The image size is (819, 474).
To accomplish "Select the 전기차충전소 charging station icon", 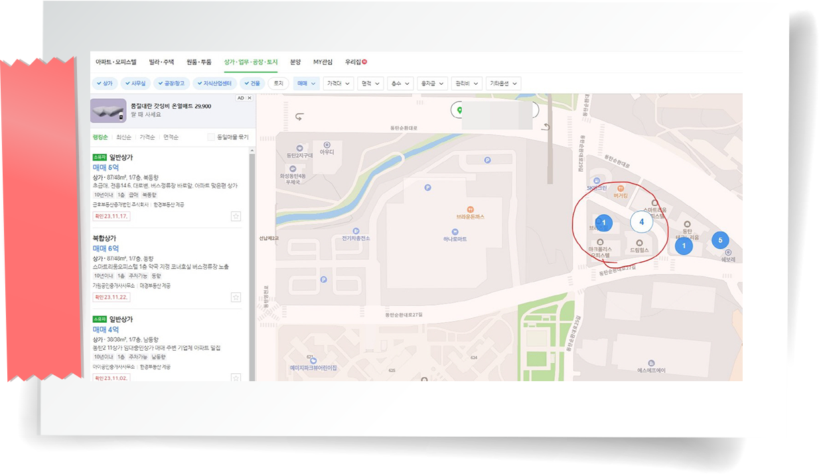I will pyautogui.click(x=356, y=231).
